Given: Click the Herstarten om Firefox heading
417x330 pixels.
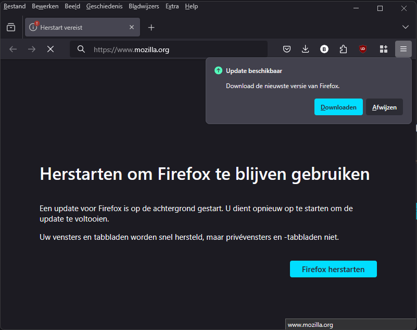Looking at the screenshot, I should click(x=205, y=175).
